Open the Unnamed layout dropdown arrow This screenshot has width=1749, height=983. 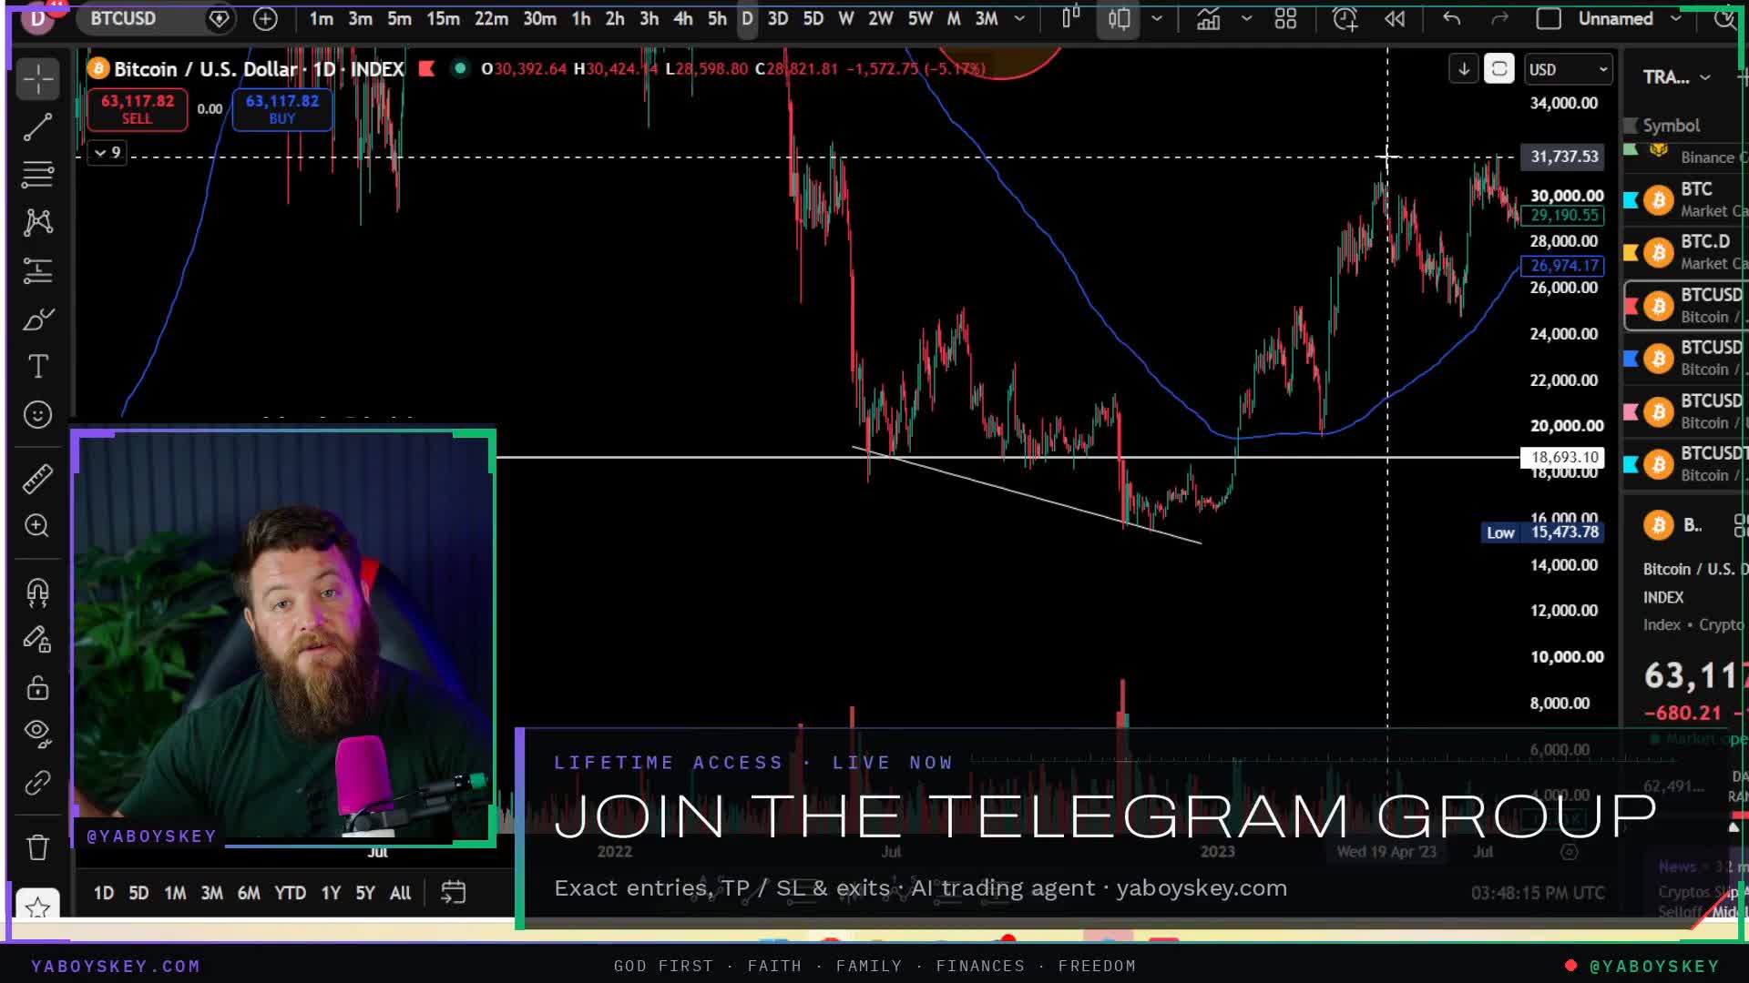(x=1675, y=18)
